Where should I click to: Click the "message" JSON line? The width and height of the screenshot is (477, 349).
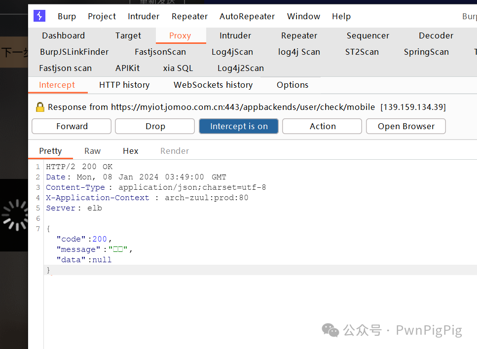[94, 249]
